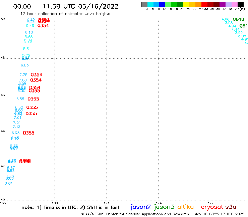248x217 pixels.
Task: Click the 'note: 1) Time is in UTC' text
Action: pyautogui.click(x=50, y=207)
